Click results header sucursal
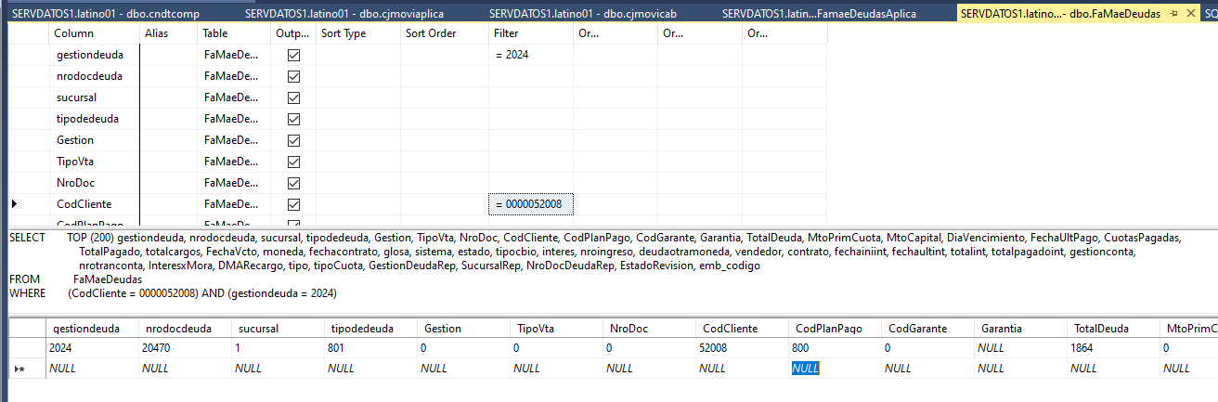 278,329
